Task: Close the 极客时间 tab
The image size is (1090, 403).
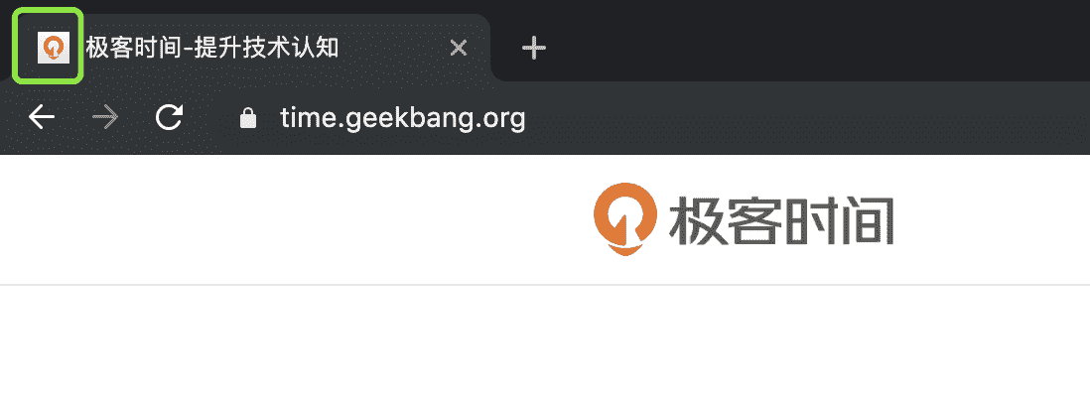Action: pyautogui.click(x=458, y=48)
